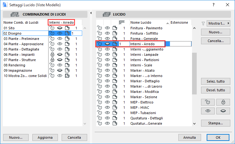Click the solid/wireframe icon of 08 Rendering

(x=67, y=65)
